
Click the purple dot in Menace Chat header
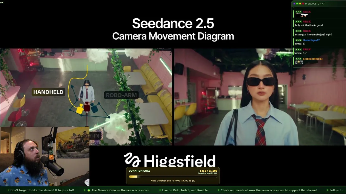294,4
